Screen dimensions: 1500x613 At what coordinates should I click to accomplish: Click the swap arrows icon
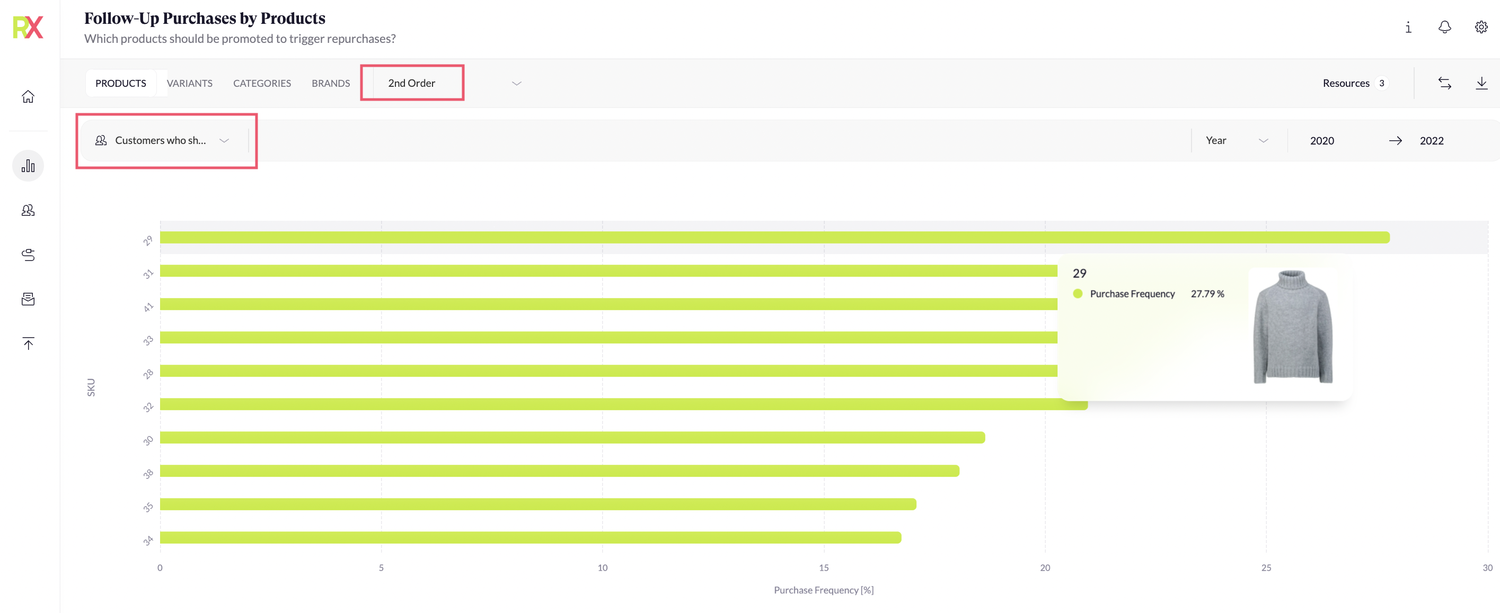click(1444, 83)
